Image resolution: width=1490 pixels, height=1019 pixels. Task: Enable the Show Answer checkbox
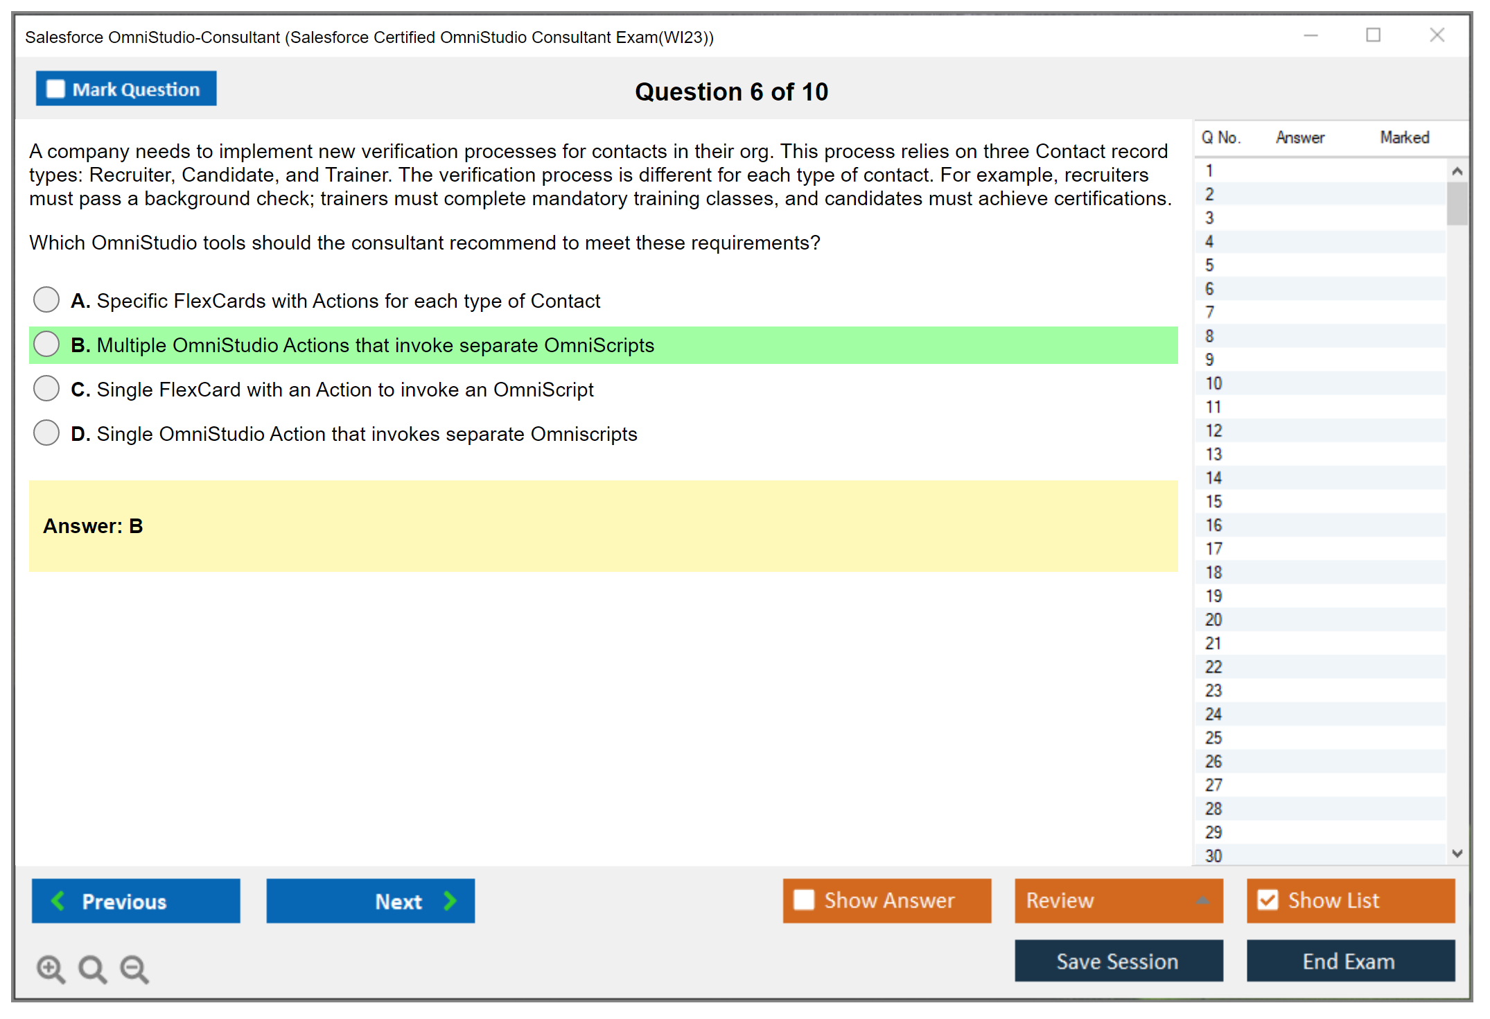click(804, 900)
